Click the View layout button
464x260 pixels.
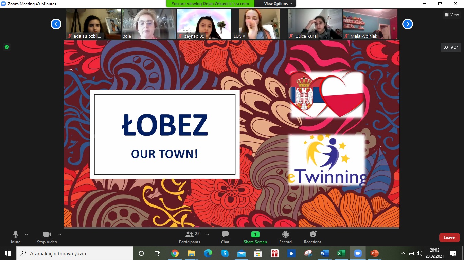click(x=452, y=15)
